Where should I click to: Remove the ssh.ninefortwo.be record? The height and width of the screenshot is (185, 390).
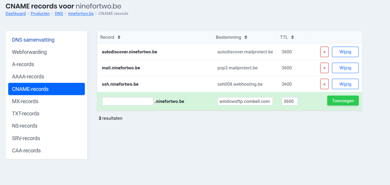point(324,84)
